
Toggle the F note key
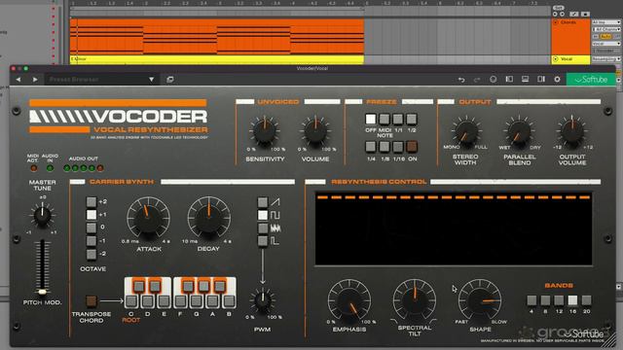tap(180, 301)
